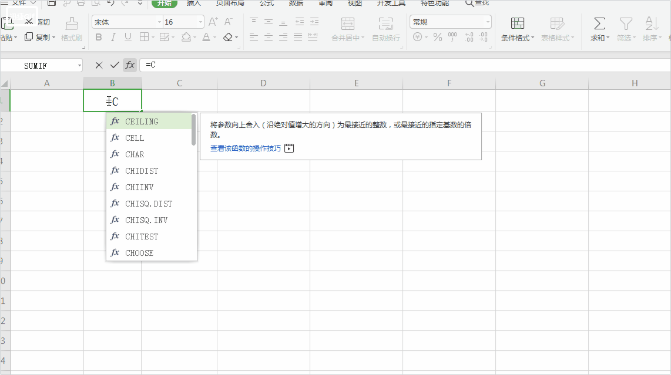Align text to vertical middle
Viewport: 671px width, 375px height.
[269, 21]
